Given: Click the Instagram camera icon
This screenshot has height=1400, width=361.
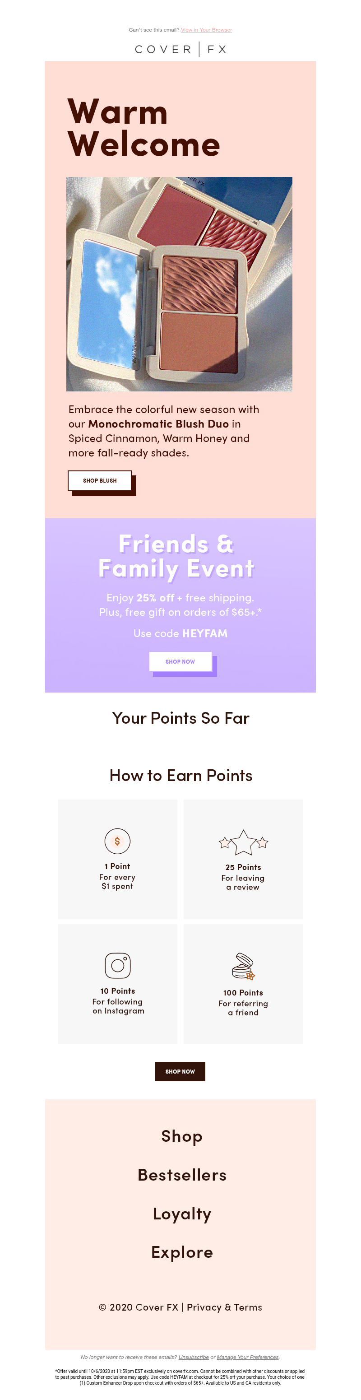Looking at the screenshot, I should pos(118,965).
